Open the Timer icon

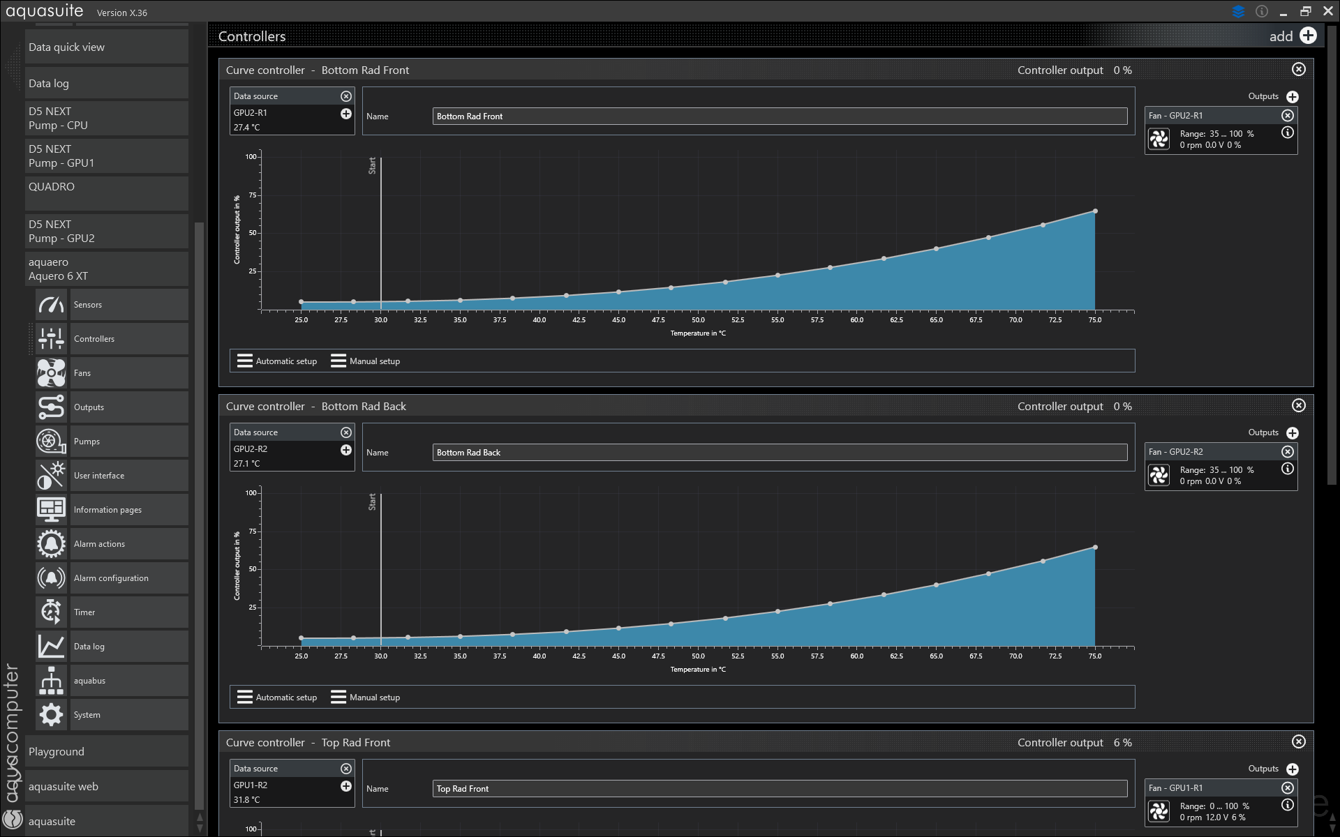pos(51,612)
